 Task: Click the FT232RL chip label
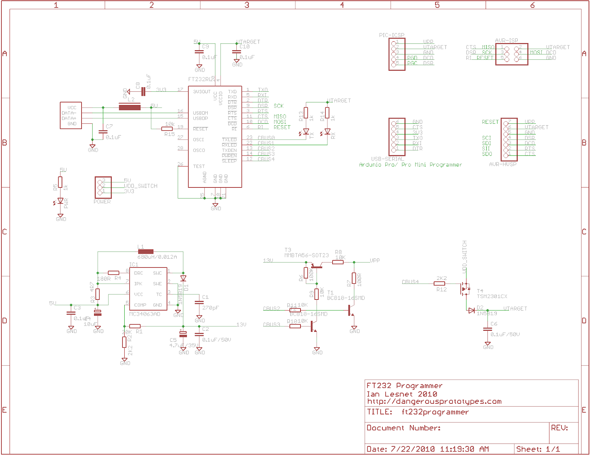[x=200, y=79]
